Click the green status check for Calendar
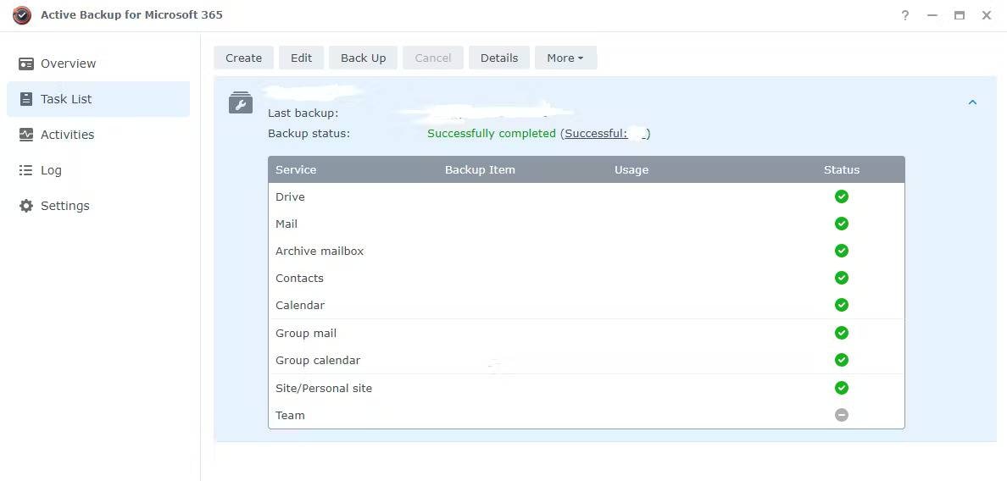Screen dimensions: 1007x481 (x=842, y=305)
